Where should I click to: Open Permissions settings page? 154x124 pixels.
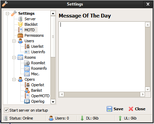tap(34, 35)
